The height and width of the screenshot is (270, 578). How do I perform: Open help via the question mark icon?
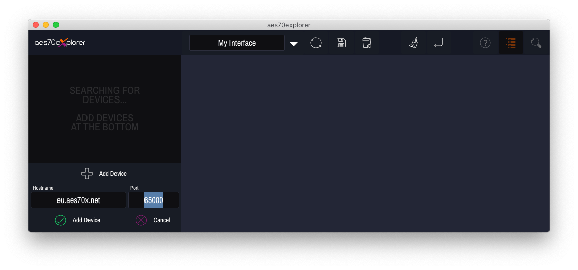485,43
